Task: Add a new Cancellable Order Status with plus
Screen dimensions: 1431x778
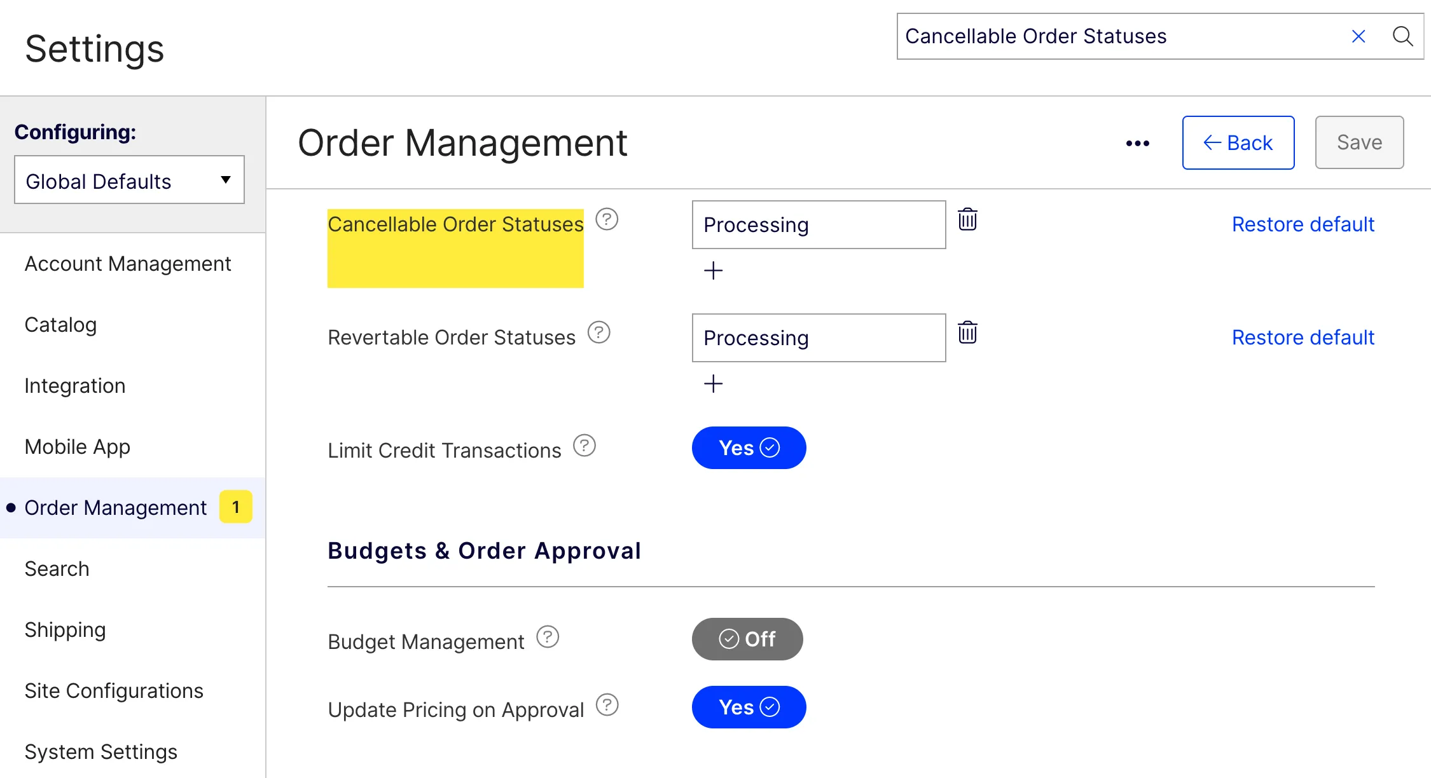Action: [x=713, y=271]
